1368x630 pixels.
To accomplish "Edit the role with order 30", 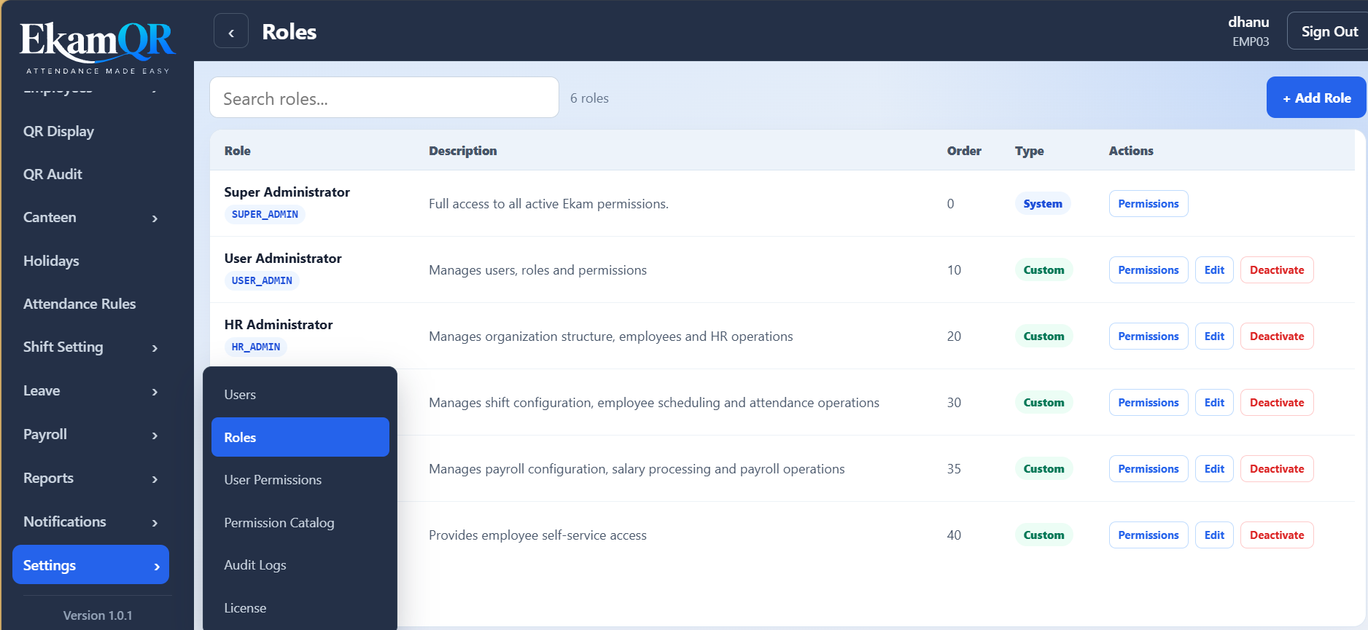I will point(1214,403).
